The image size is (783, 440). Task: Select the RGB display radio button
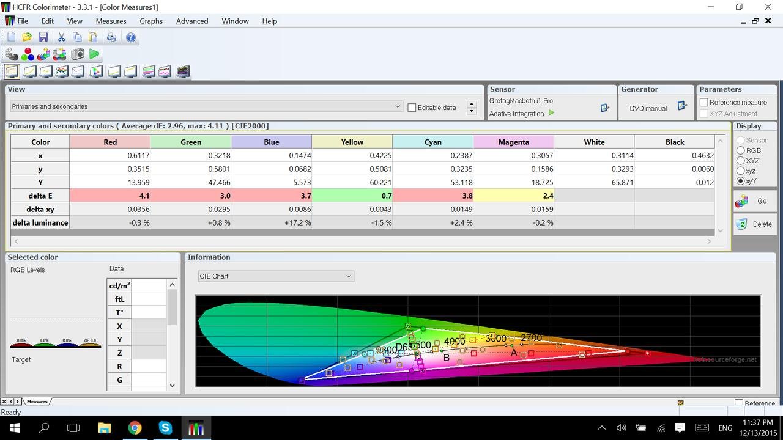click(741, 150)
